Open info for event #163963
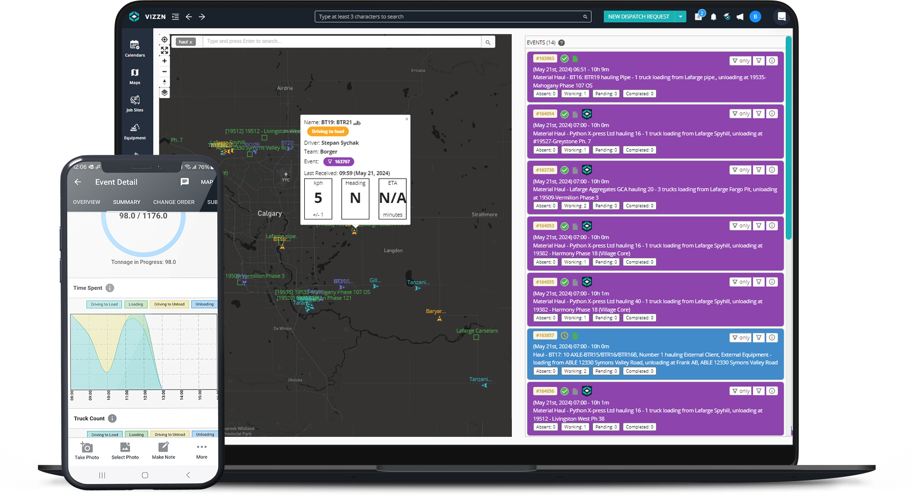 click(x=772, y=61)
